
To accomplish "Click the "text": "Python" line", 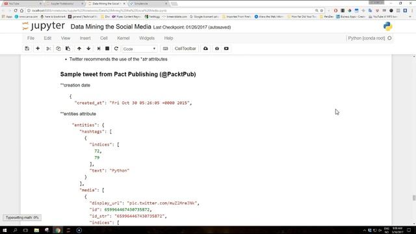I will point(109,170).
